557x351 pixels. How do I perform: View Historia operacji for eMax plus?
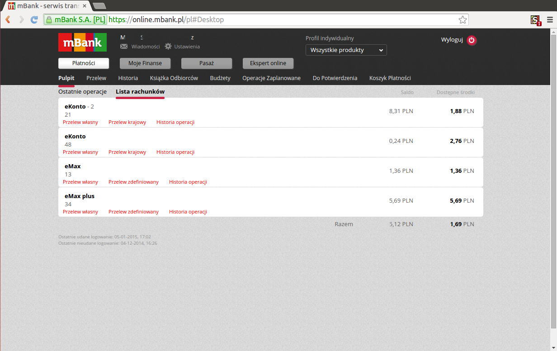coord(188,211)
